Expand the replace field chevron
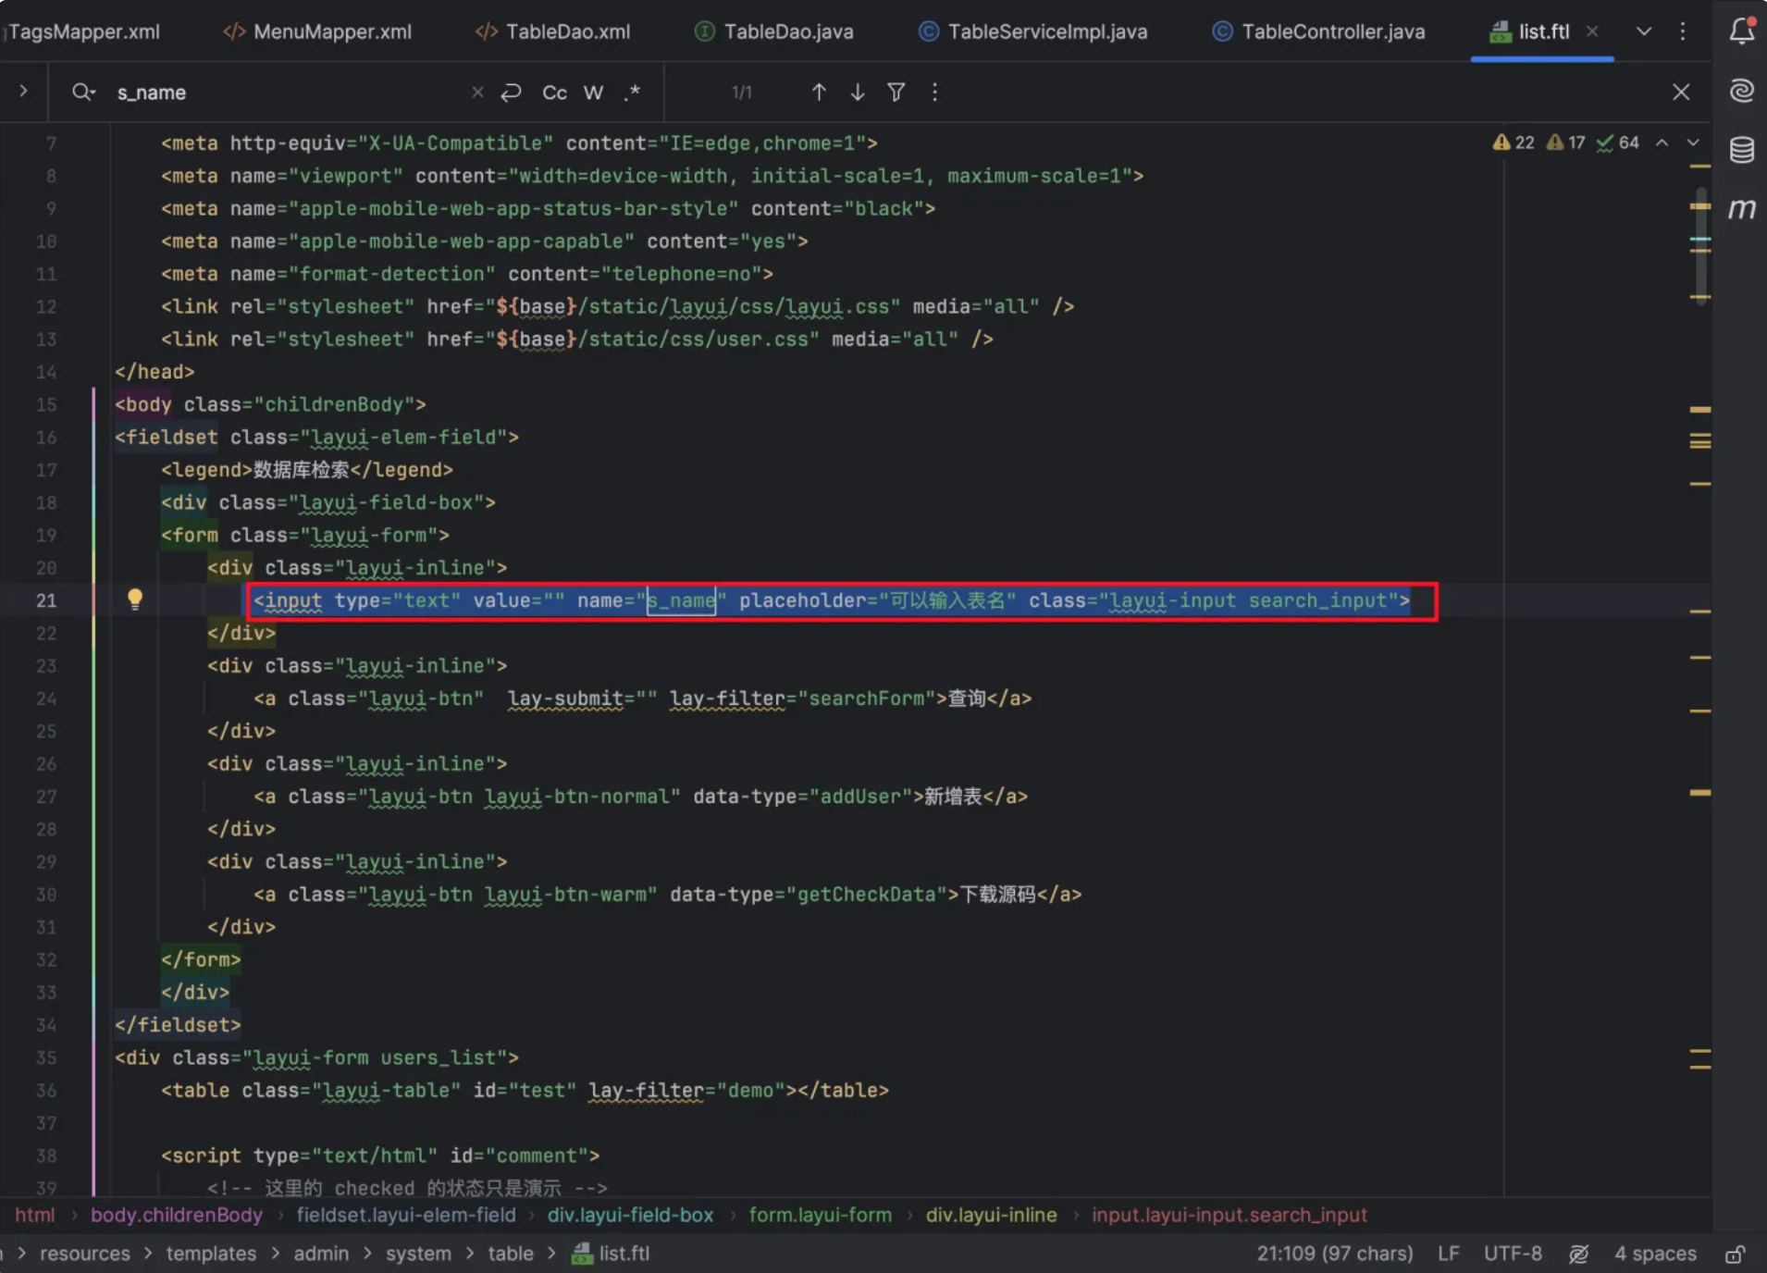This screenshot has width=1767, height=1273. [23, 91]
